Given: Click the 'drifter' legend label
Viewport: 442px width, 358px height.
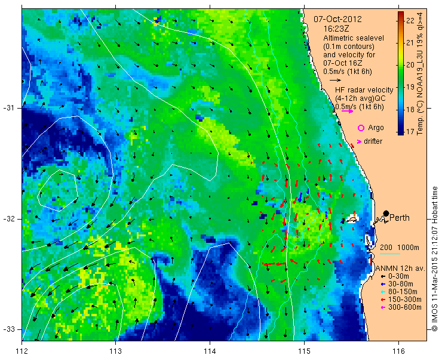Looking at the screenshot, I should tap(373, 141).
